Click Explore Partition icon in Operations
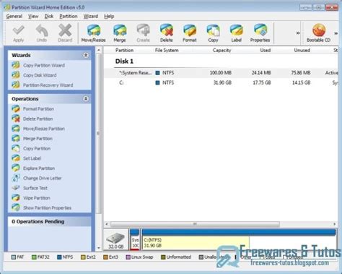Screen dimensions: 342x274 click(x=16, y=168)
